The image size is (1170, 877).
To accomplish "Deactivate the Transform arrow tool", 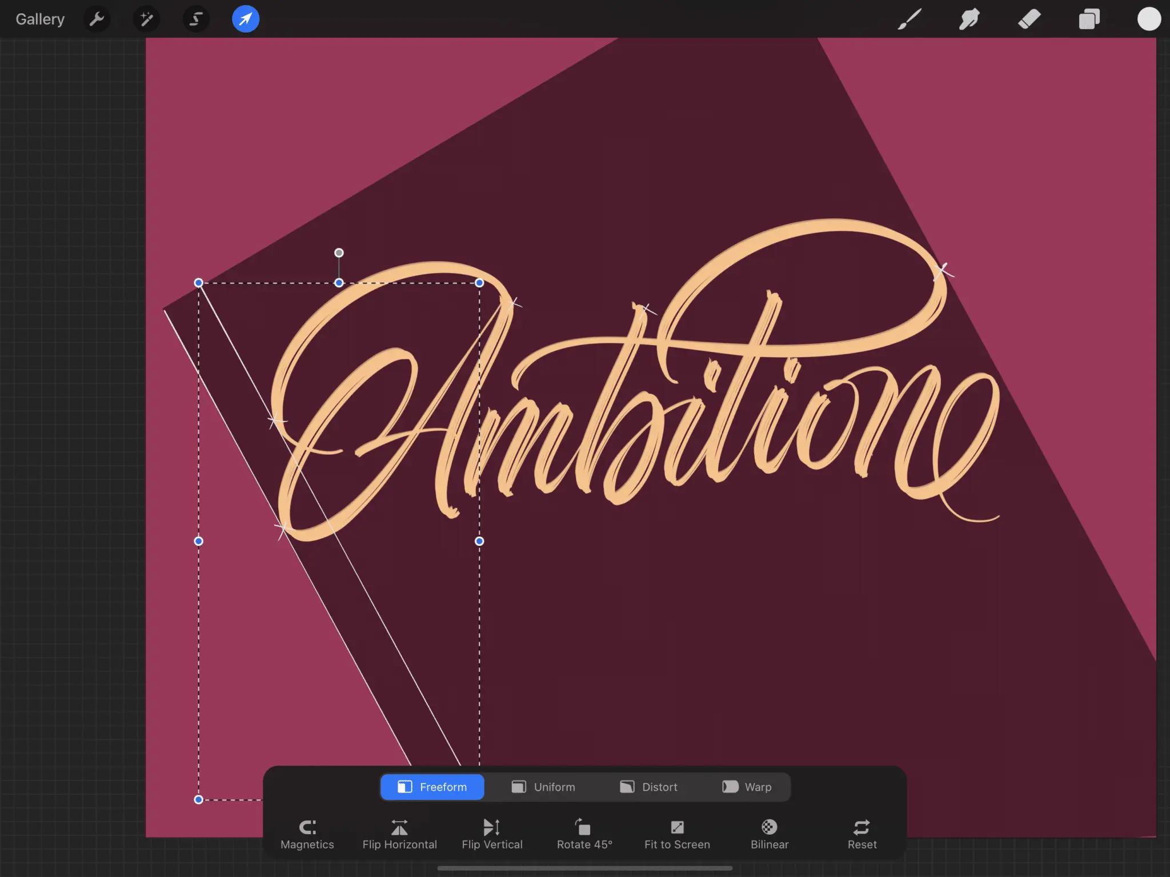I will coord(246,19).
